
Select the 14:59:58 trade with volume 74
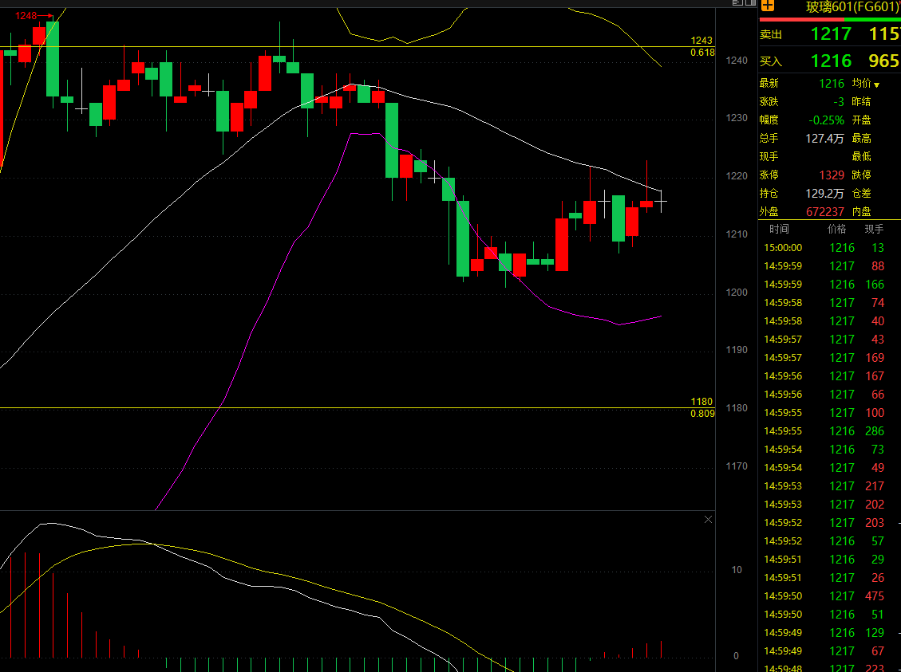point(829,303)
